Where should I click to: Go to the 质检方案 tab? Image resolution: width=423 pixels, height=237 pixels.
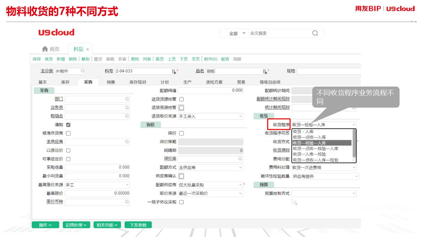214,82
